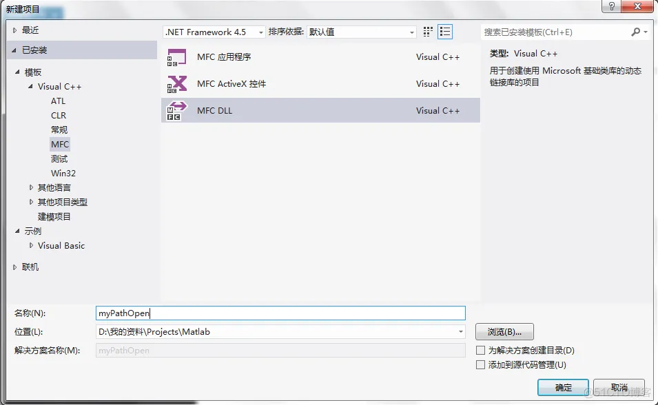Select MFC in template tree
Screen dimensions: 658x405
(59, 145)
